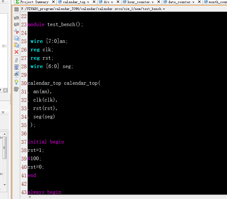
Task: Close the hour_counter.v tab
Action: (159, 2)
